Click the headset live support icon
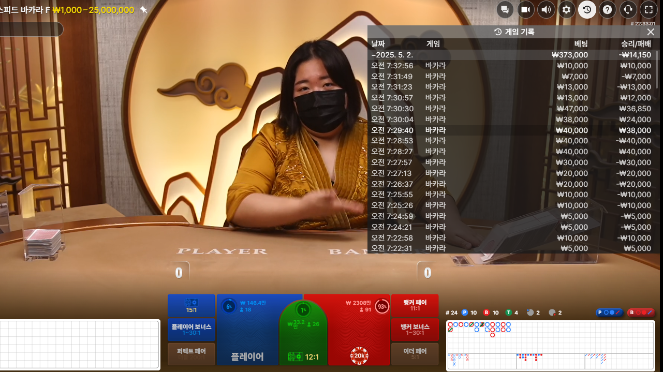 [628, 9]
